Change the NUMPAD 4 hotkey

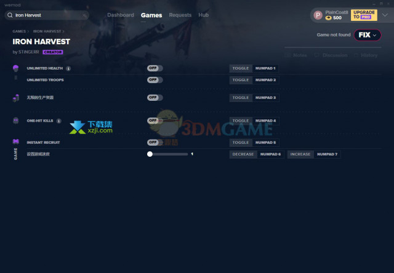pyautogui.click(x=265, y=121)
